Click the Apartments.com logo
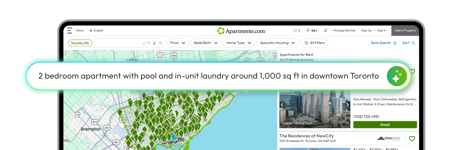The width and height of the screenshot is (457, 150). [241, 31]
